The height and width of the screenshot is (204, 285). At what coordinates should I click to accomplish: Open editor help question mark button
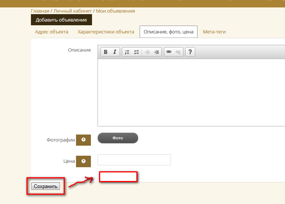tap(190, 52)
